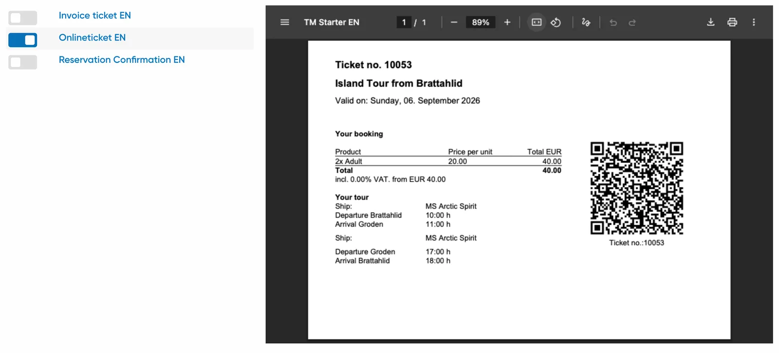
Task: Click the 17:00 h departure time
Action: [438, 252]
